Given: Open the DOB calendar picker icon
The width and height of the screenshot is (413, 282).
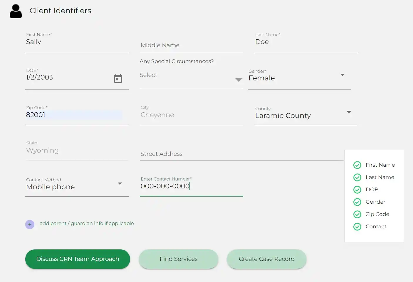Looking at the screenshot, I should point(118,79).
